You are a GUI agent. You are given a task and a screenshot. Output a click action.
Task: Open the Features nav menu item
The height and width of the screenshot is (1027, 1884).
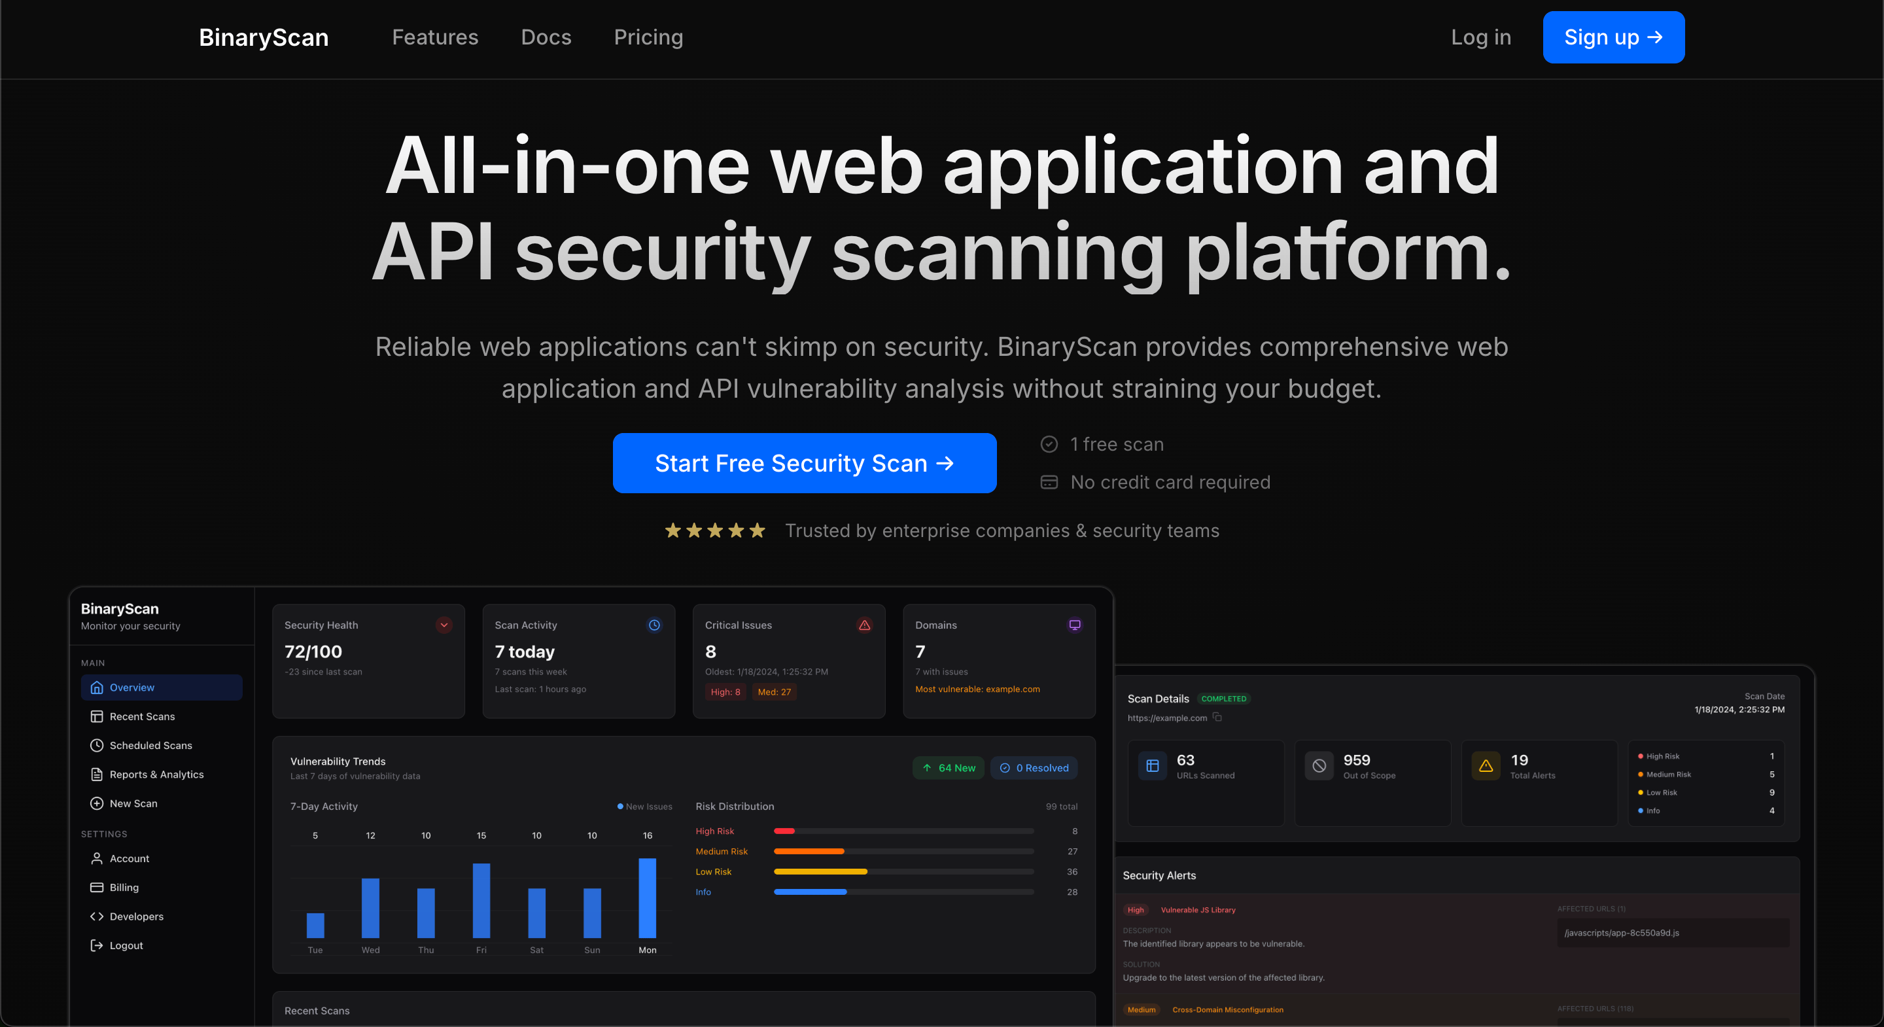coord(435,37)
